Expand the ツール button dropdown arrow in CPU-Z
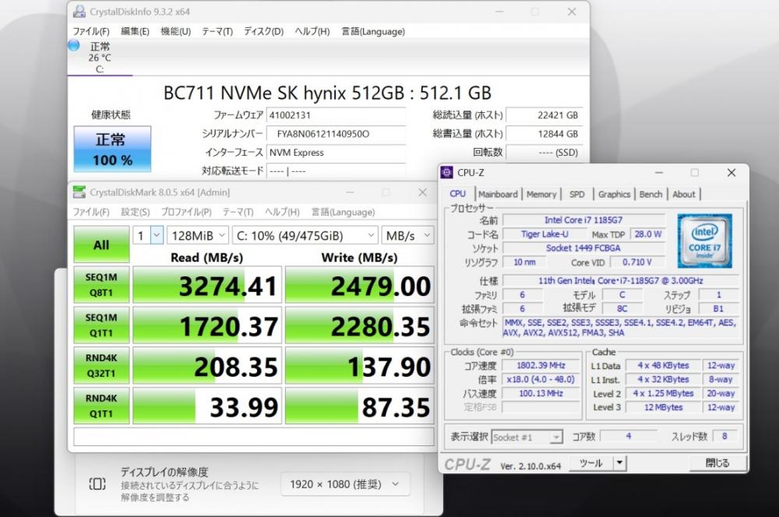The image size is (779, 517). (x=619, y=462)
